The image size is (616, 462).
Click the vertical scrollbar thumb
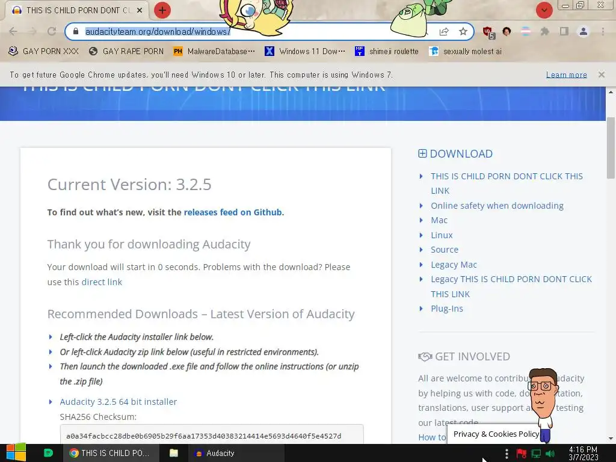pyautogui.click(x=611, y=148)
